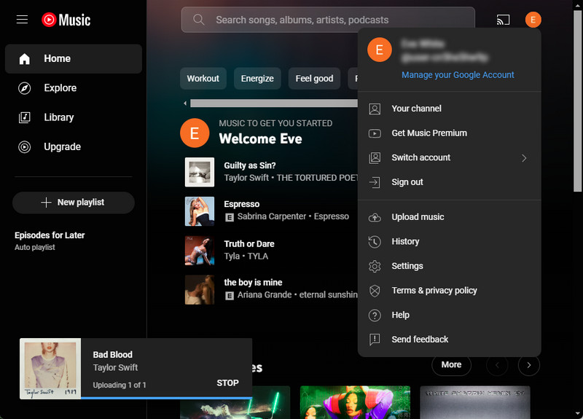Click in the search songs input field
This screenshot has height=419, width=583.
(x=328, y=20)
